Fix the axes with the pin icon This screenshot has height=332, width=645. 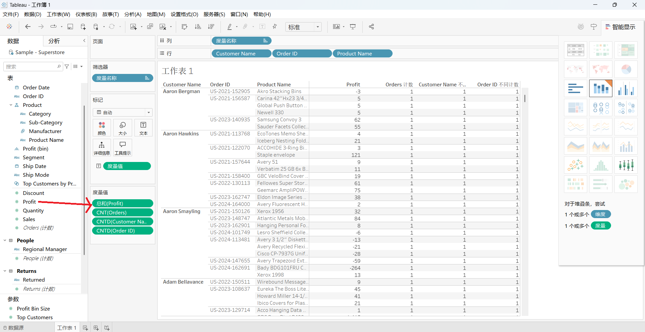click(275, 27)
